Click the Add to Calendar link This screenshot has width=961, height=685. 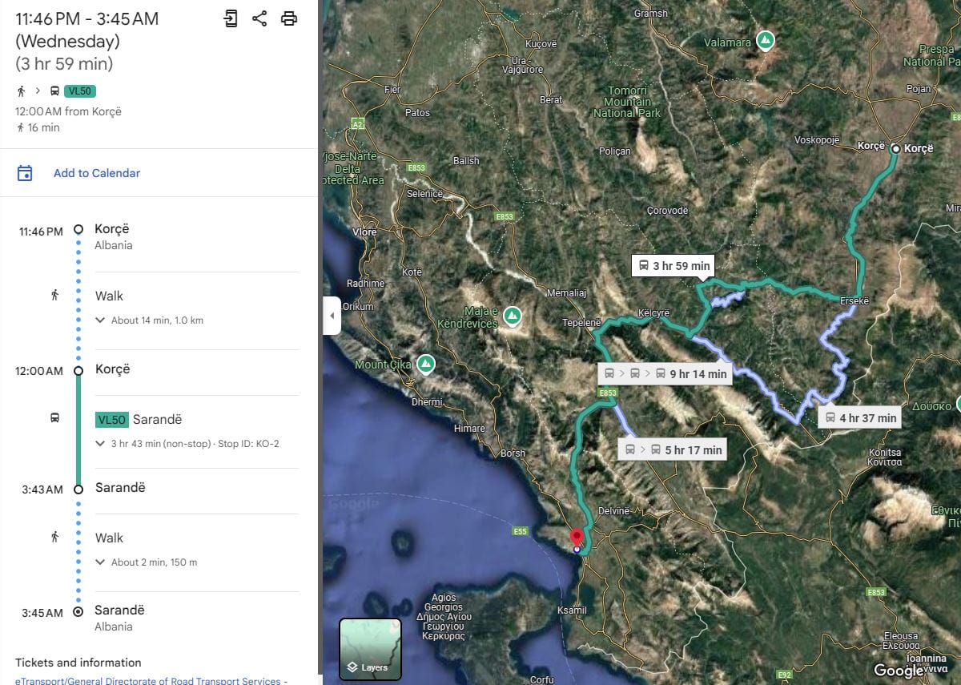[97, 173]
